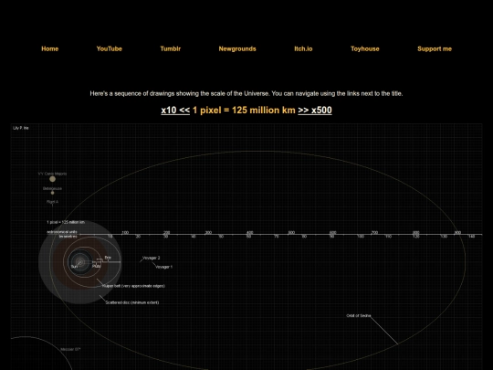Click the 'Voyager 1' label

(x=163, y=267)
